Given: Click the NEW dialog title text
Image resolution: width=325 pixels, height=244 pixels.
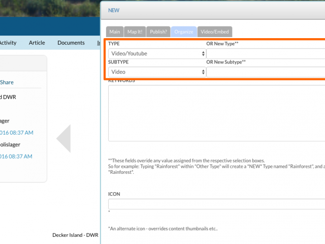Looking at the screenshot, I should 114,10.
